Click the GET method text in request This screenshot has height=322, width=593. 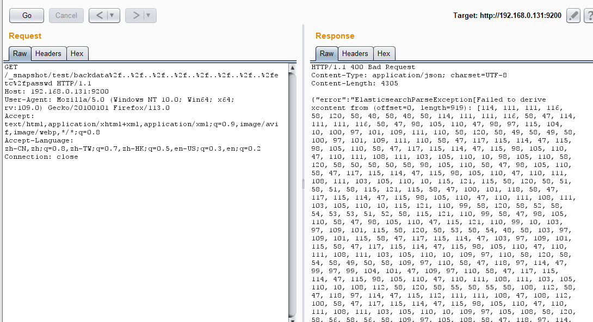pyautogui.click(x=11, y=67)
